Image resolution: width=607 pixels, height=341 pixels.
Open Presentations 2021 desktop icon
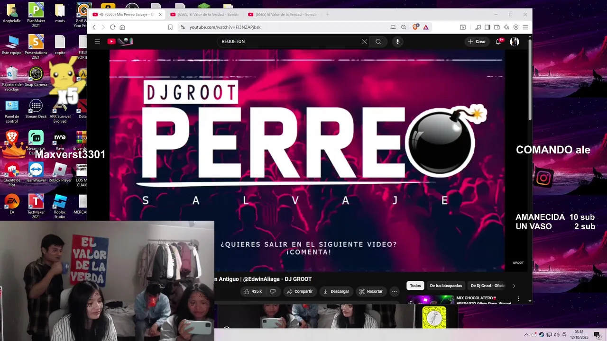(x=36, y=47)
